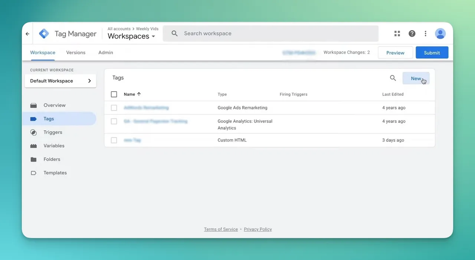Open the blurred tag name in Remarketing row

[146, 108]
